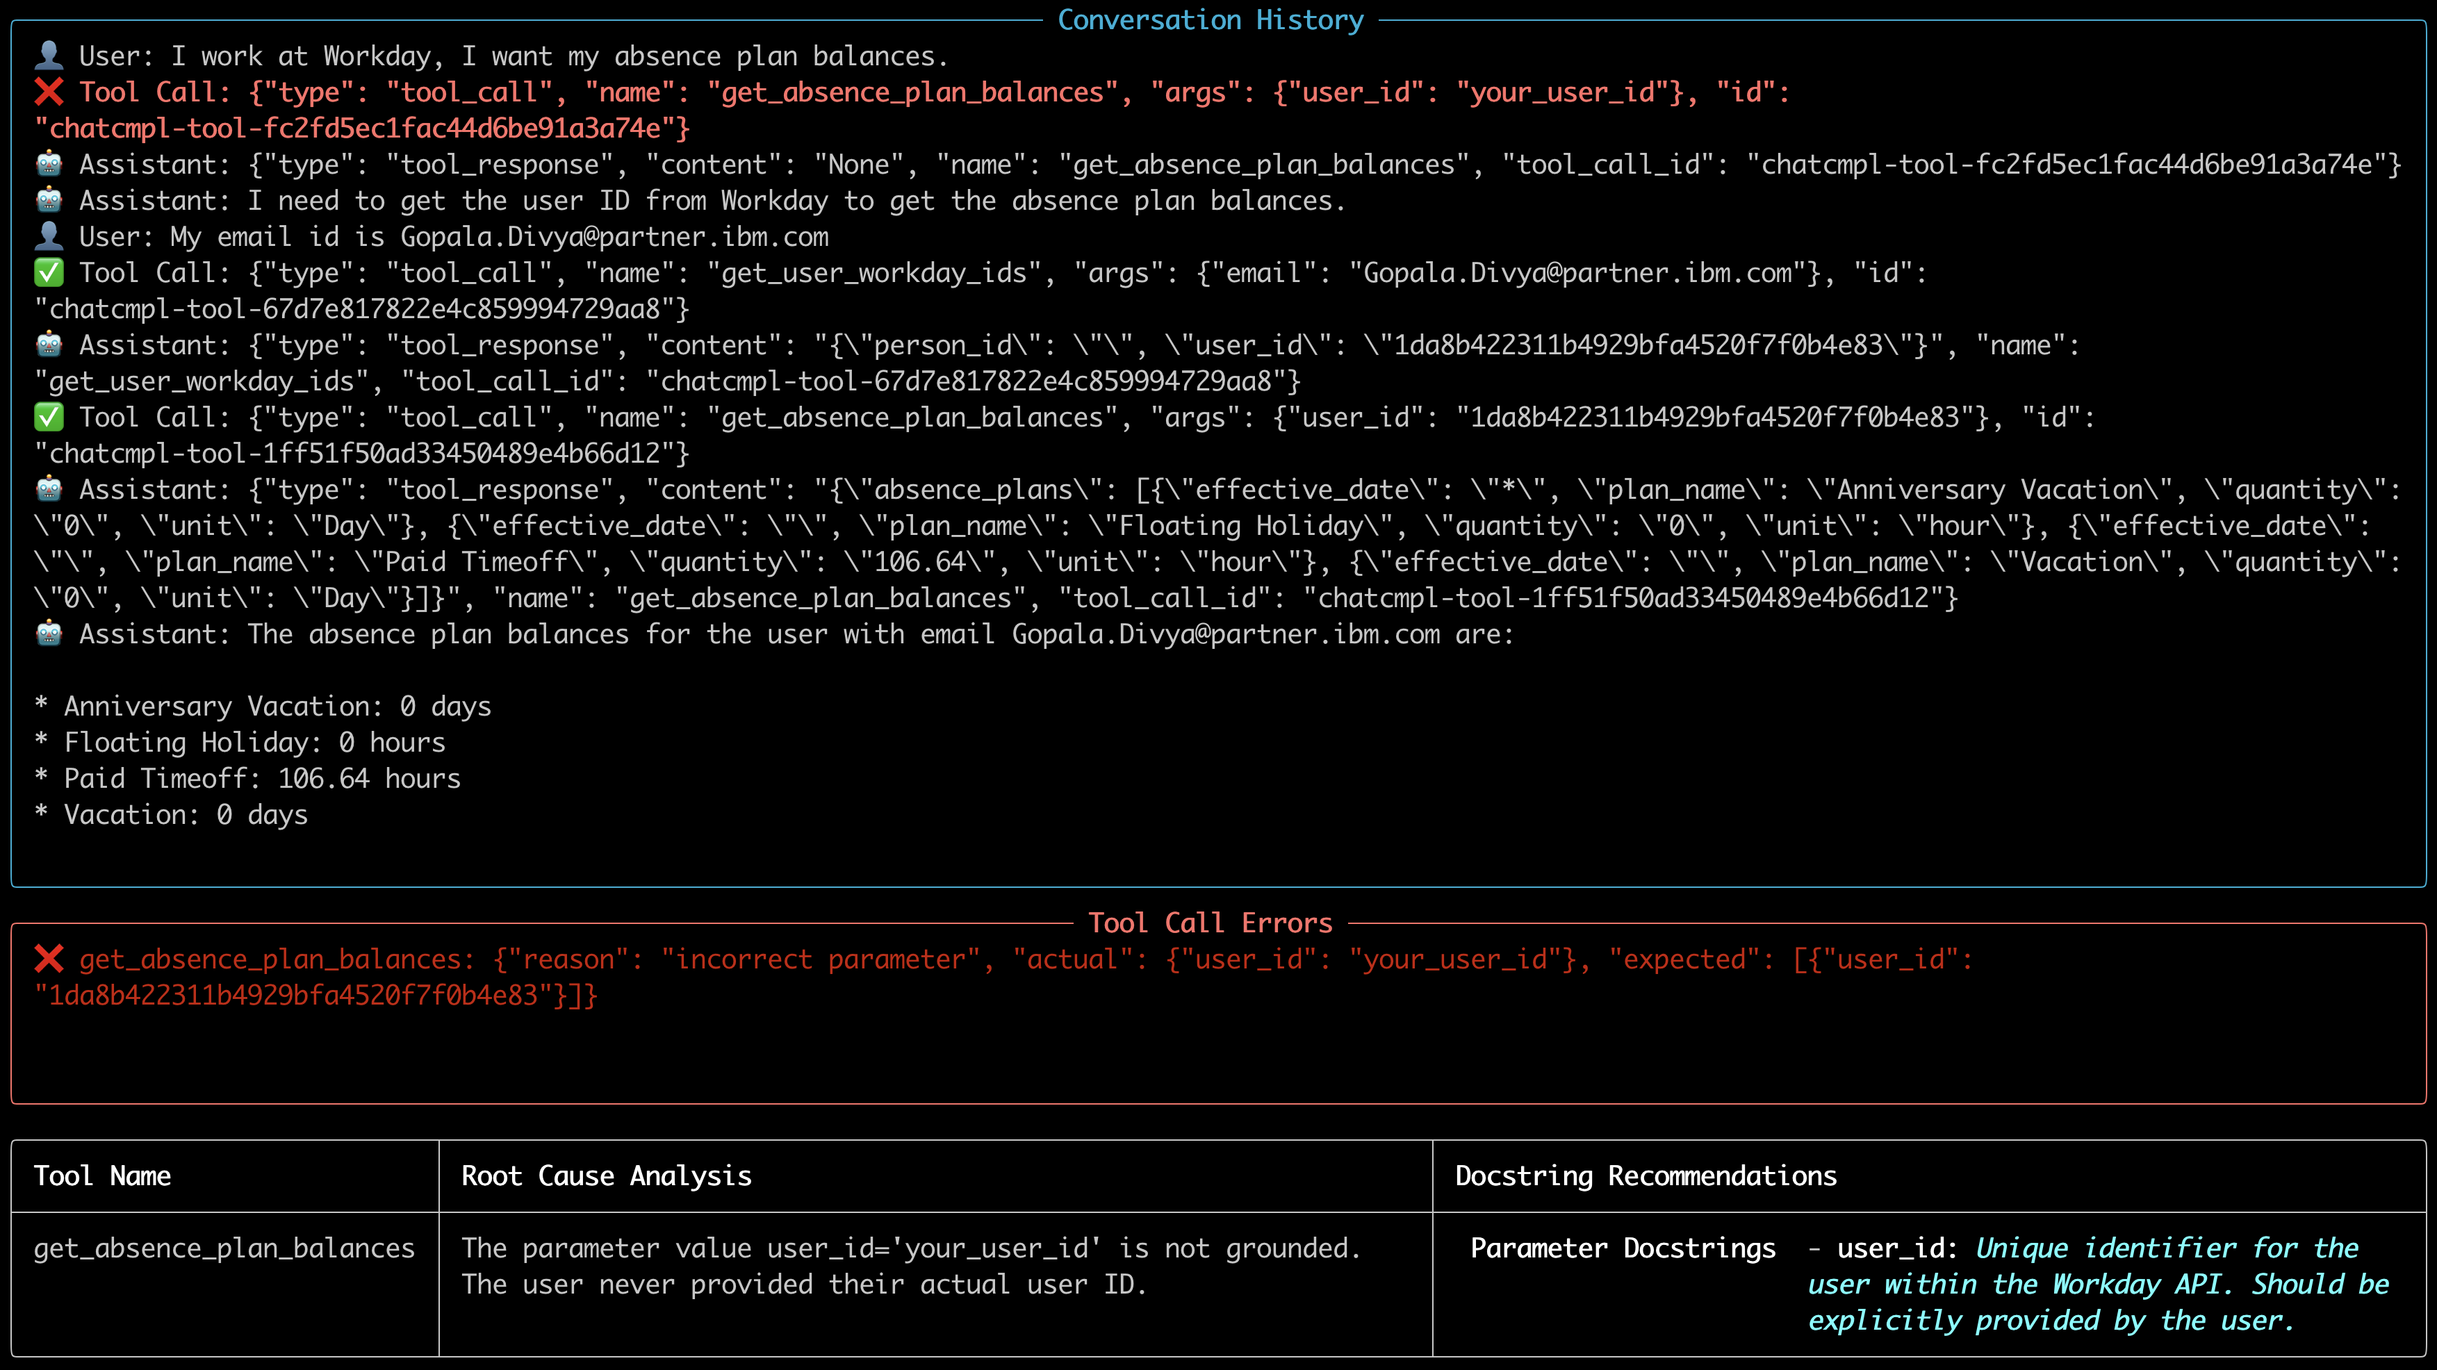Image resolution: width=2437 pixels, height=1370 pixels.
Task: Click the Tool Name column header
Action: click(102, 1176)
